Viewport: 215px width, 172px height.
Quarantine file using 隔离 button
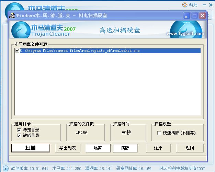pyautogui.click(x=98, y=148)
